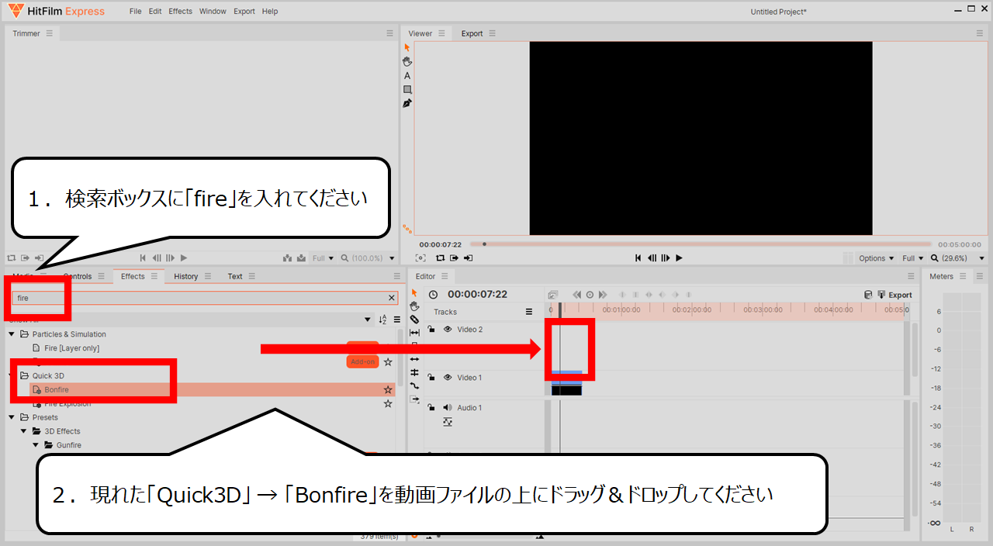Screen dimensions: 993x546
Task: Select the Fire [Layer only] effect
Action: [x=71, y=348]
